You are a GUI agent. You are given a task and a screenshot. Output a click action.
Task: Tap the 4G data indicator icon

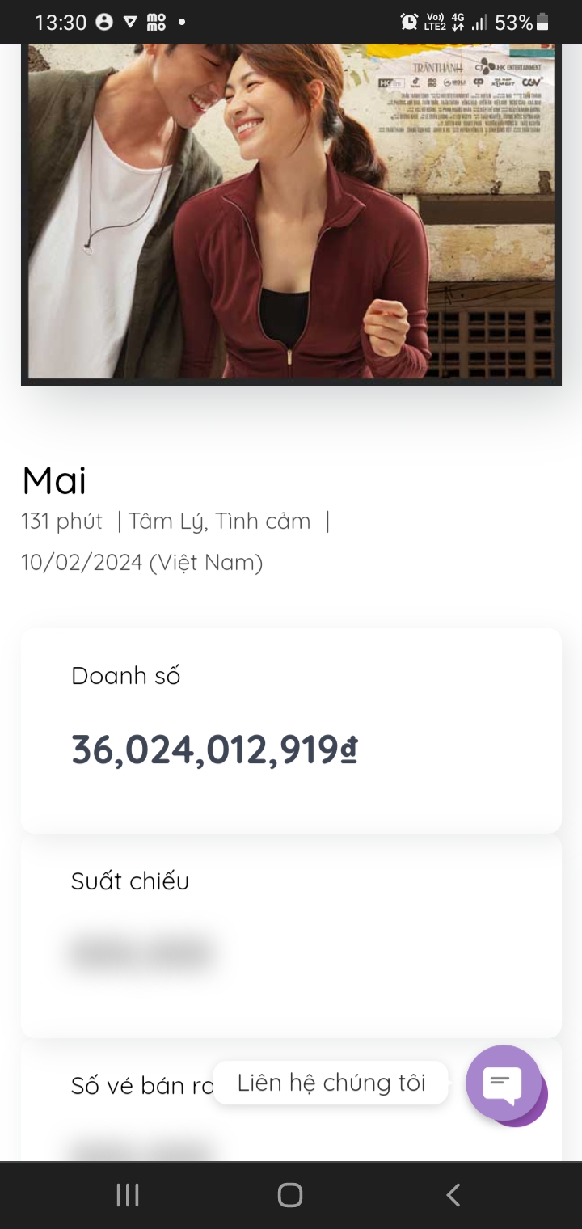tap(458, 22)
